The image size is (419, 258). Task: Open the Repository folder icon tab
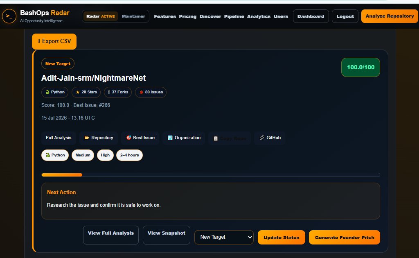99,138
